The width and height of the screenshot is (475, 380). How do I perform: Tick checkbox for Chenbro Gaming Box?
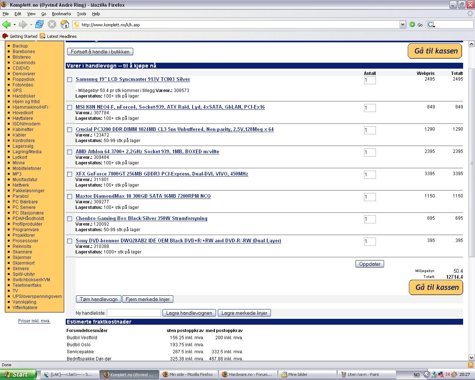click(x=69, y=219)
